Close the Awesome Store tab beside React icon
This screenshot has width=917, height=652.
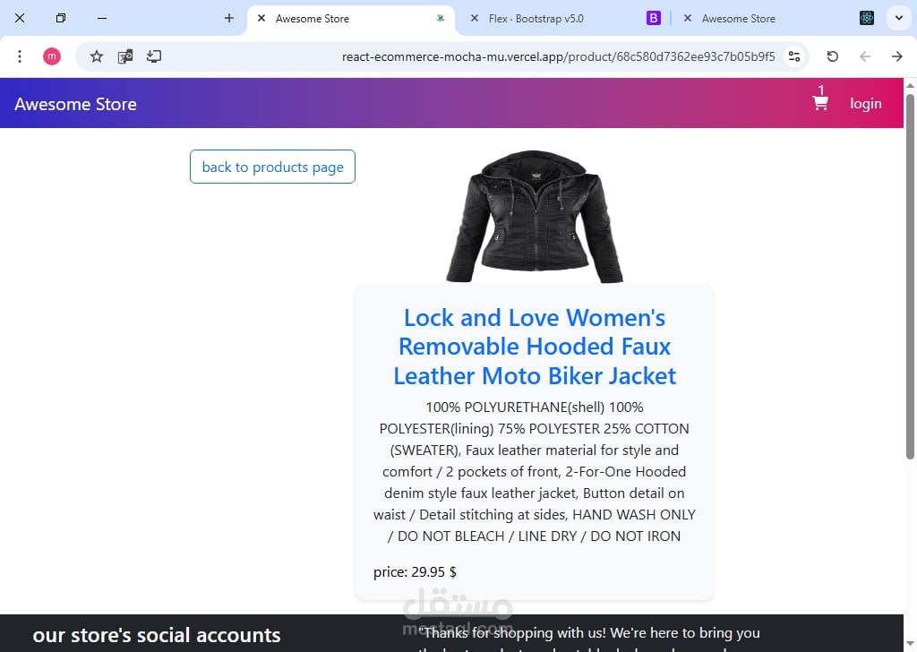688,18
